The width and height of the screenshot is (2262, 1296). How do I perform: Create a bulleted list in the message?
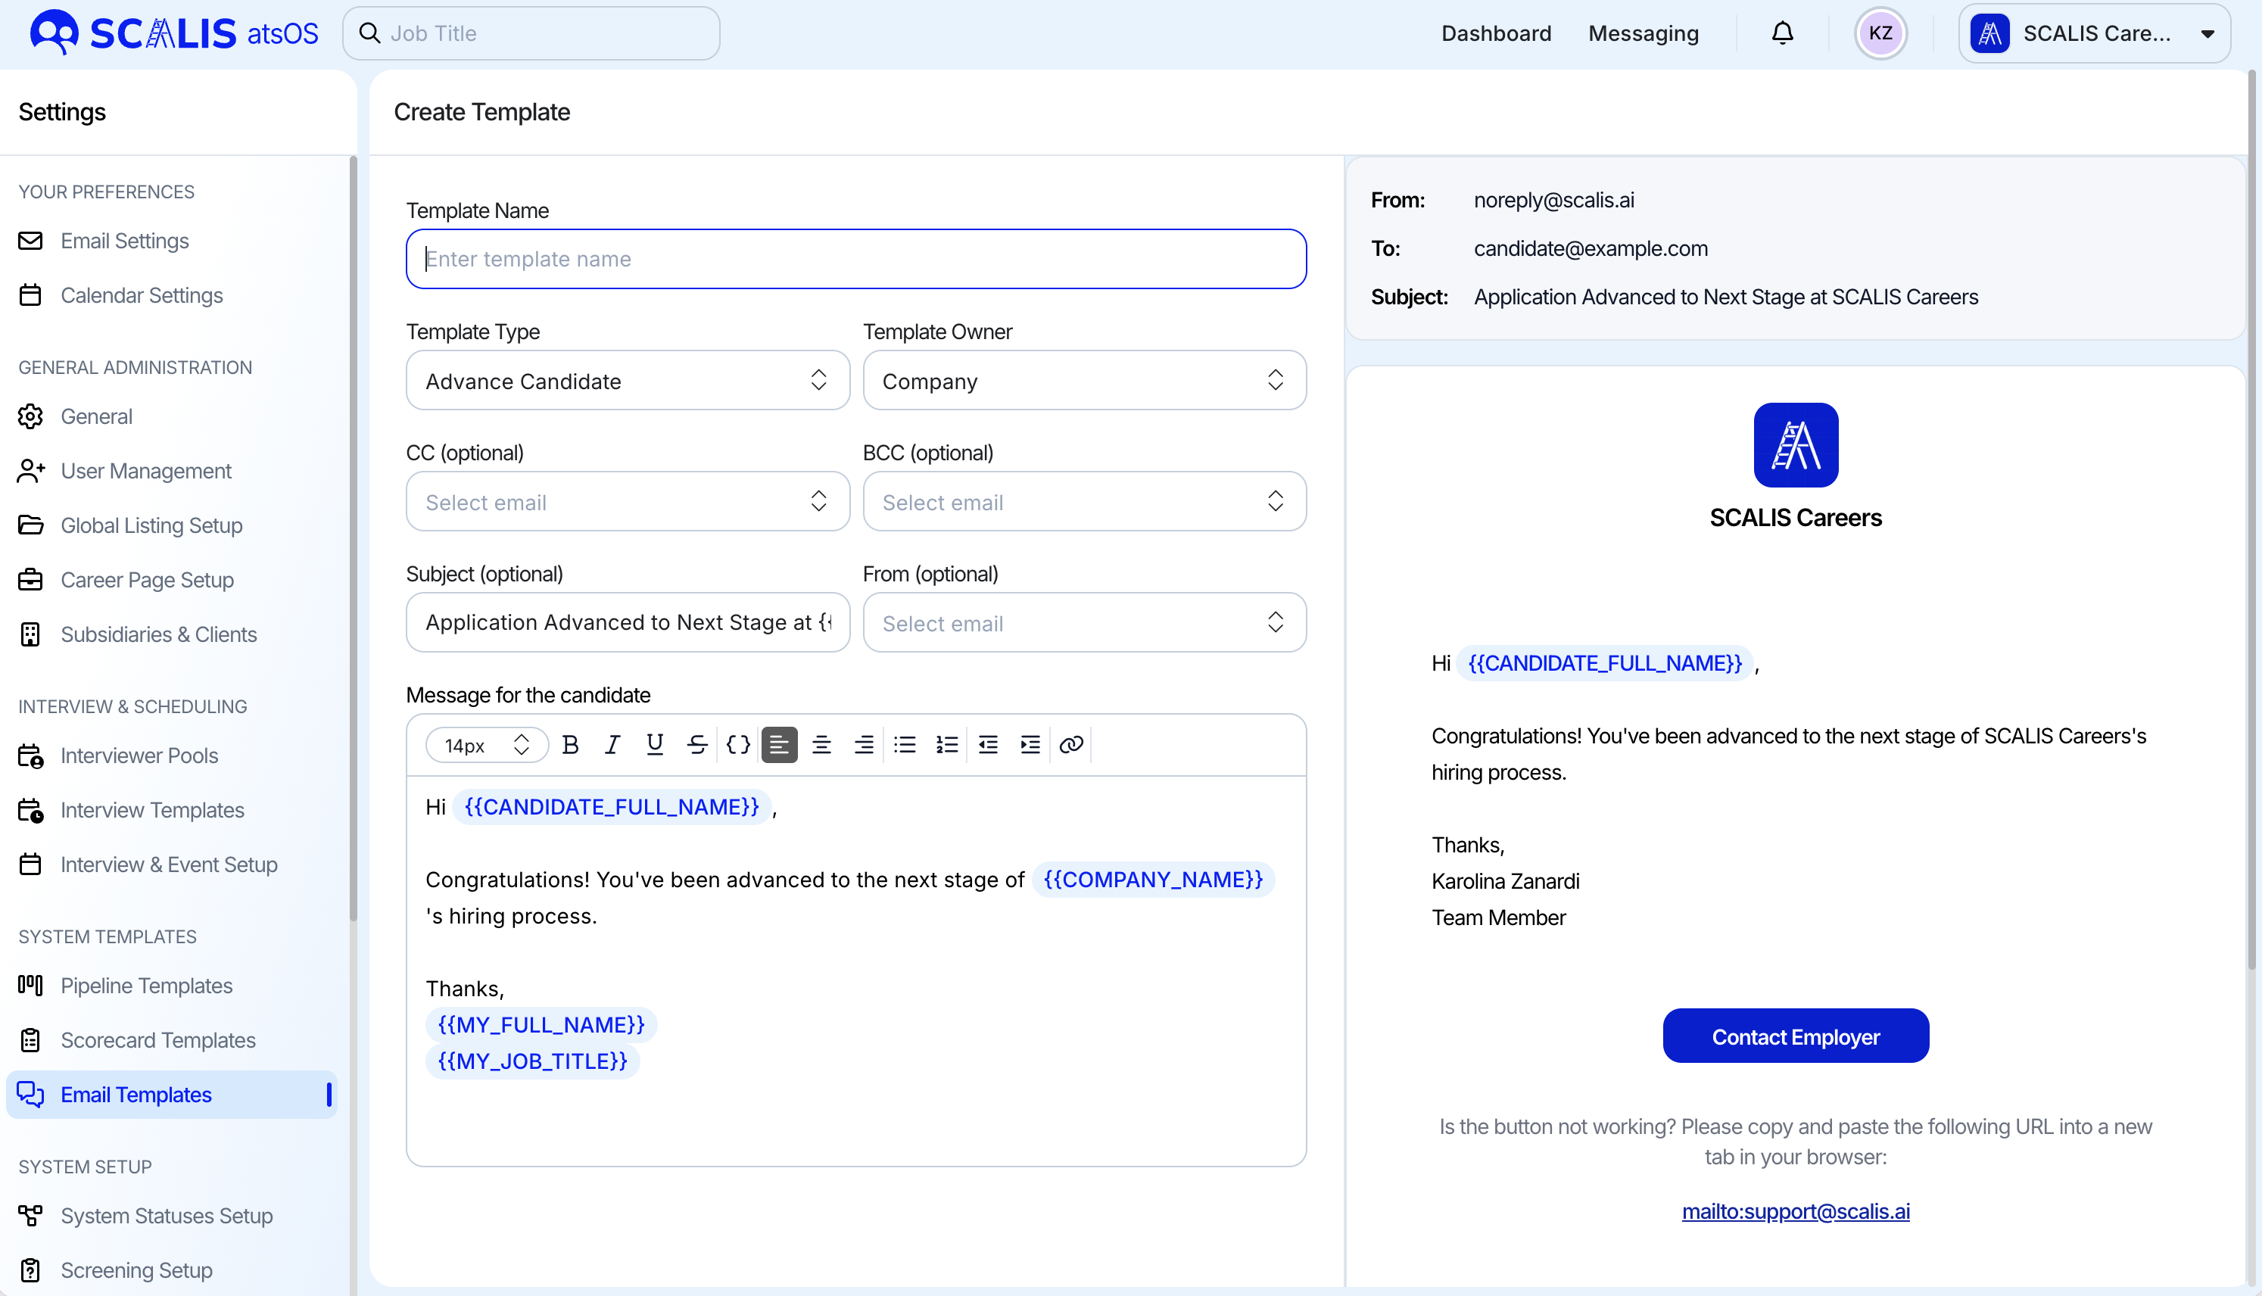tap(905, 744)
